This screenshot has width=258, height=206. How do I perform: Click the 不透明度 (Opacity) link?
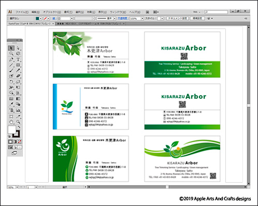tap(123, 18)
